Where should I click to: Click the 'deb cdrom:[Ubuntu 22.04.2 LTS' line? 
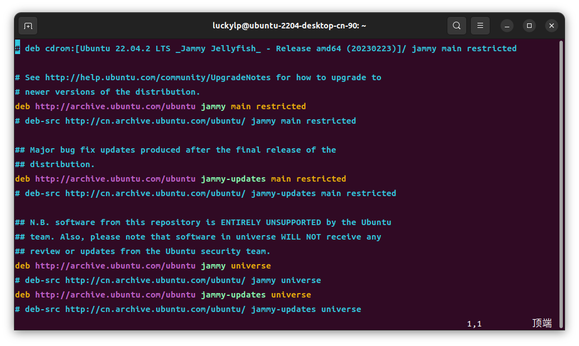click(x=266, y=48)
